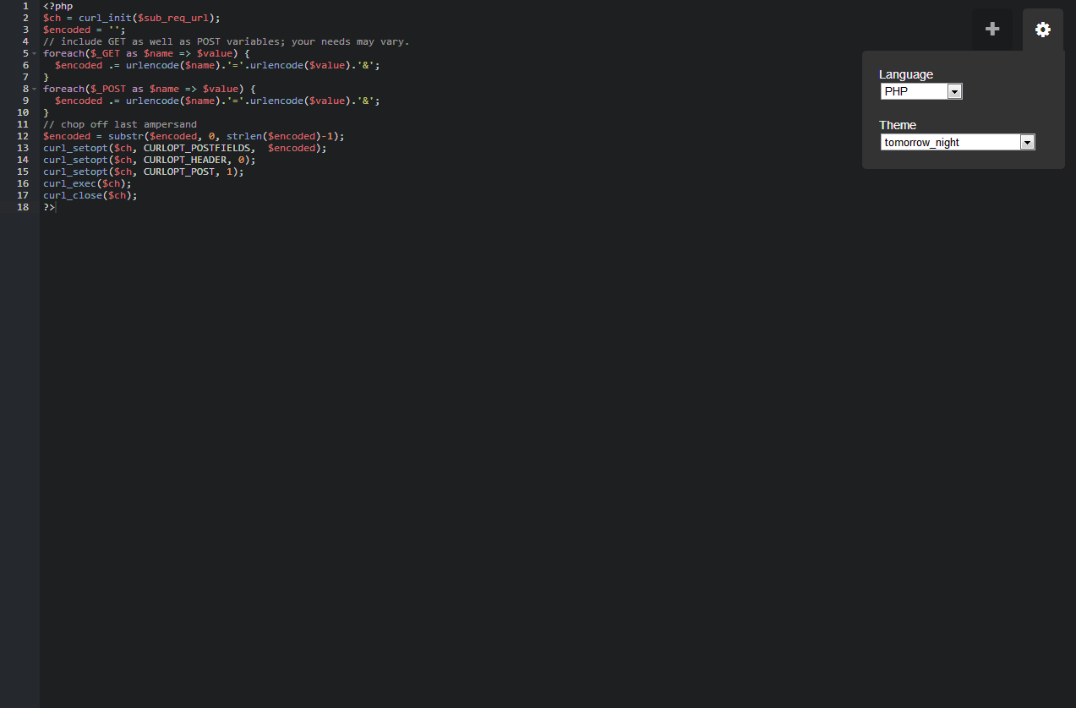The image size is (1076, 708).
Task: Click the substr function call on line 12
Action: [125, 136]
